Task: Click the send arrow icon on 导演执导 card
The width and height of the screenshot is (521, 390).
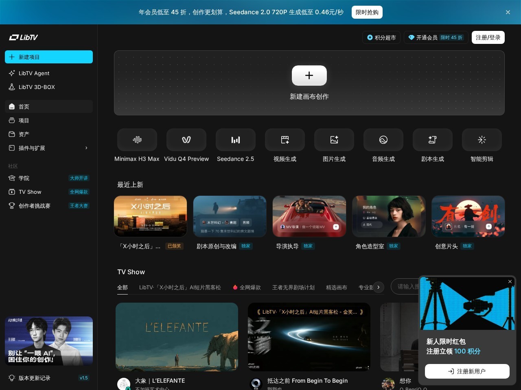Action: tap(336, 227)
